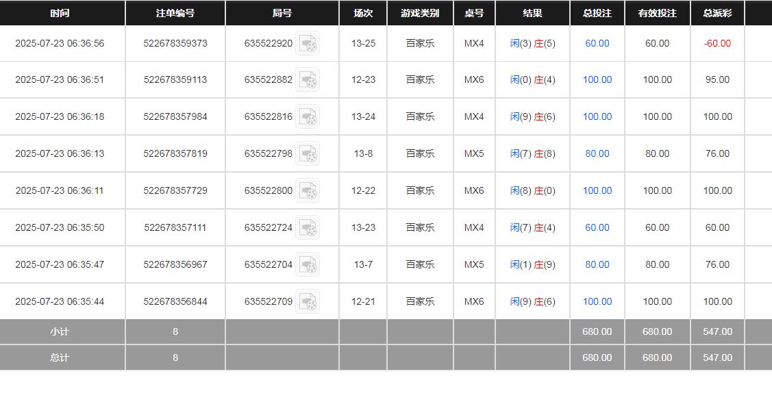Click the 小计 subtotal row label
This screenshot has width=772, height=402.
pos(60,331)
